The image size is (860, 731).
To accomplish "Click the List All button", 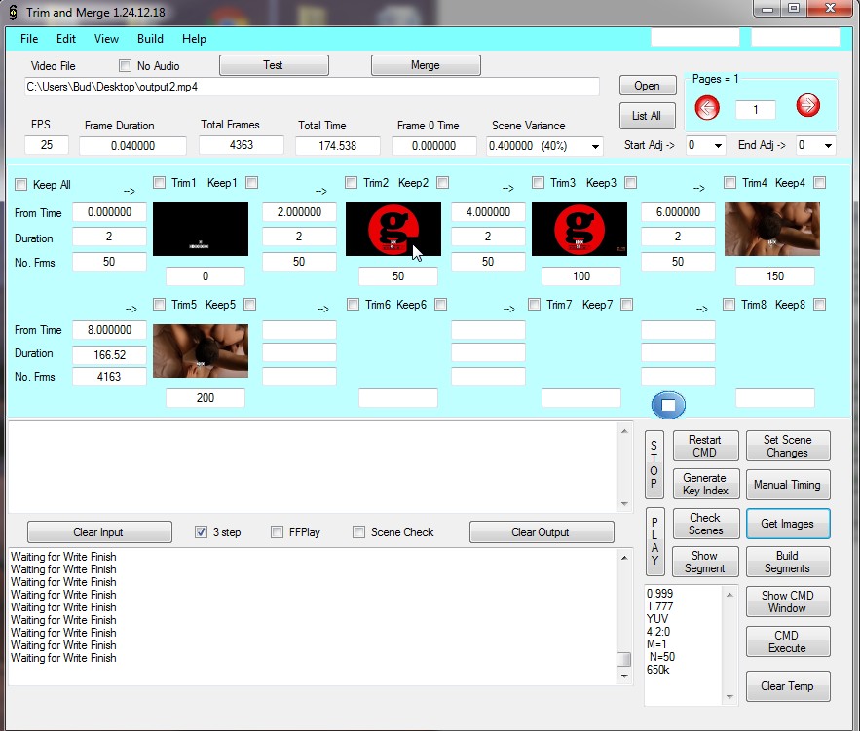I will [648, 116].
